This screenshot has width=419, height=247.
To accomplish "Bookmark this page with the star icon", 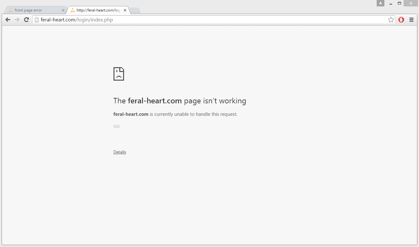I will (391, 20).
